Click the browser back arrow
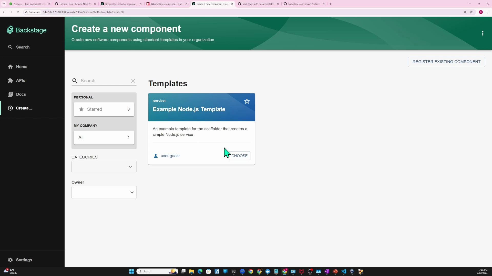492x276 pixels. (4, 12)
